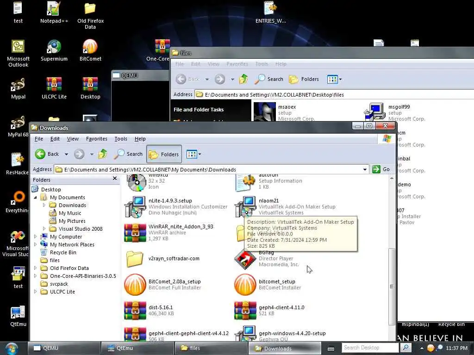Viewport: 474px width, 355px height.
Task: Expand Visual Studio 2008 tree node
Action: pos(44,229)
